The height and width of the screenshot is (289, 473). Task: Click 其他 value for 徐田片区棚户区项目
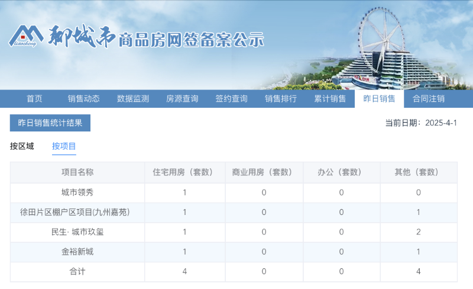point(419,212)
